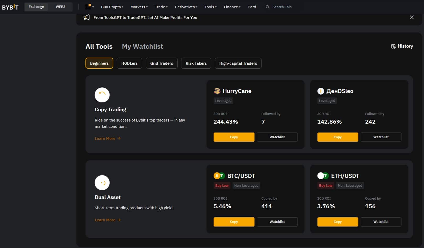Image resolution: width=424 pixels, height=248 pixels.
Task: Click the ETH/USDT title
Action: (345, 176)
